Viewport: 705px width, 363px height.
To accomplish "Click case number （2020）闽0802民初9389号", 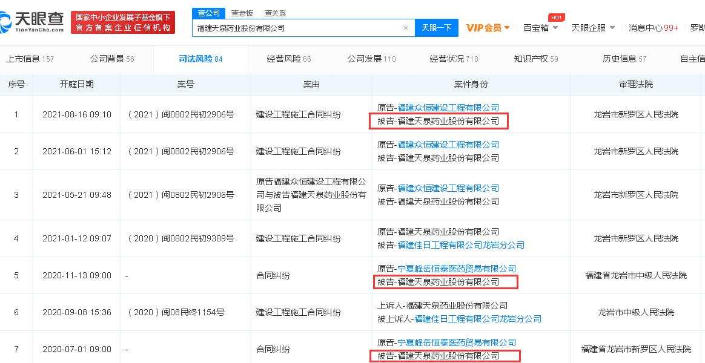I will tap(180, 238).
